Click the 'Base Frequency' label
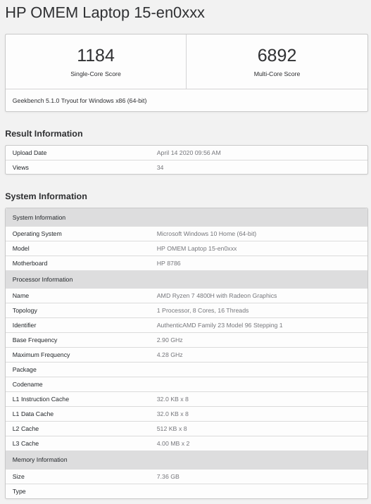Image resolution: width=371 pixels, height=504 pixels. point(34,340)
